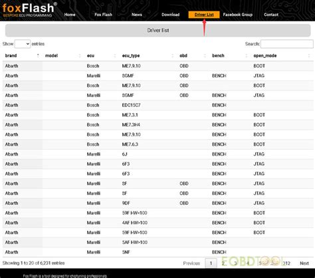Screen dimensions: 315x278
Task: Select the 59F HW>100 cell
Action: tap(134, 232)
